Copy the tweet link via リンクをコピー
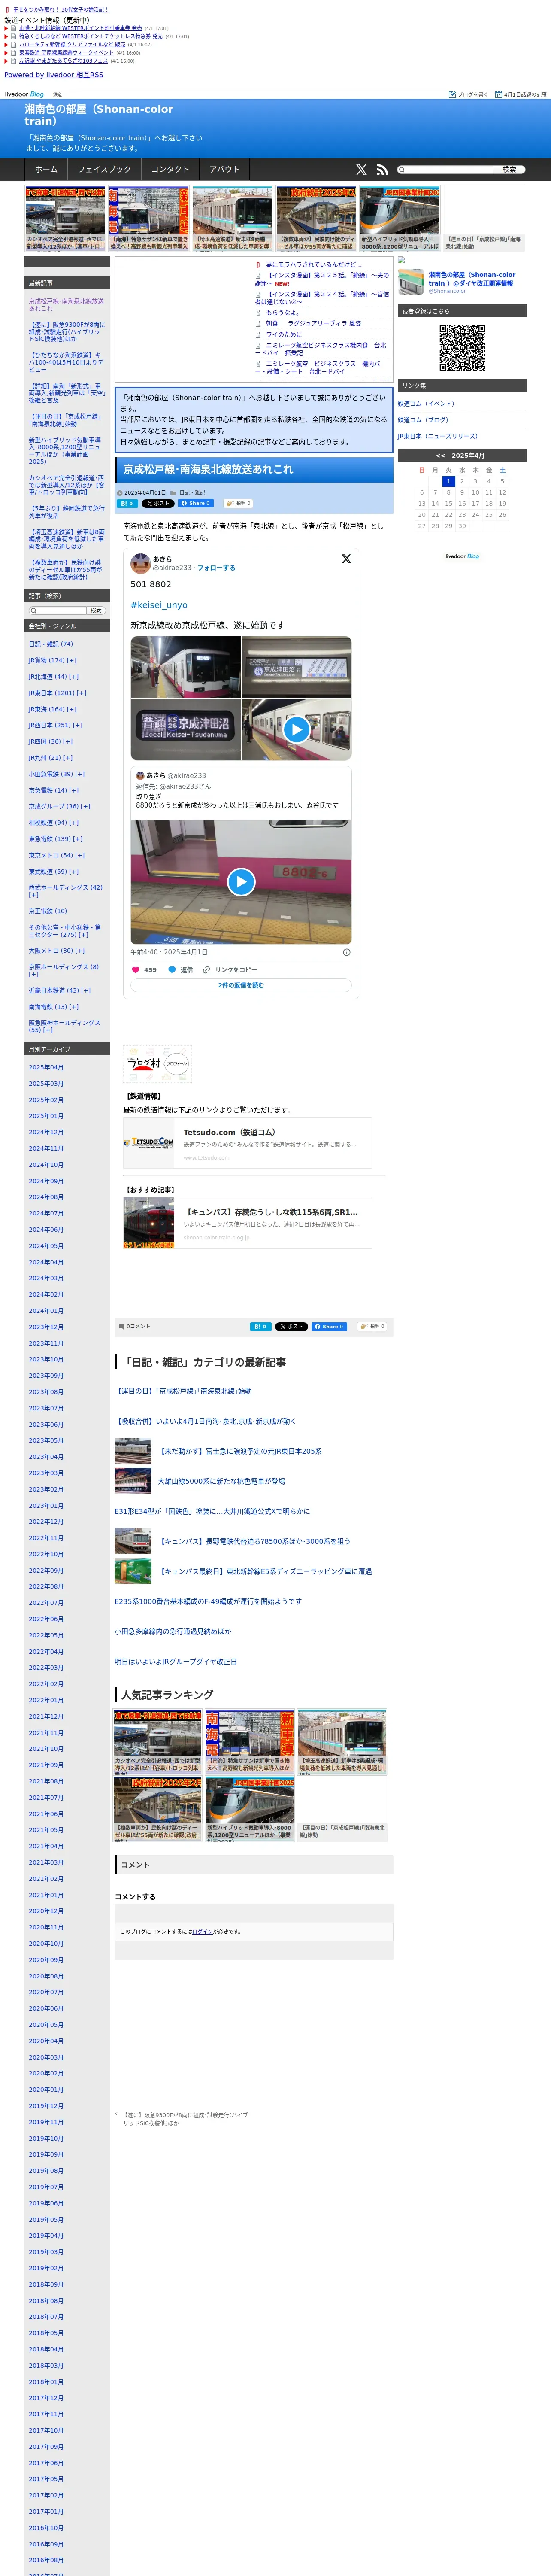This screenshot has height=2576, width=551. tap(230, 969)
